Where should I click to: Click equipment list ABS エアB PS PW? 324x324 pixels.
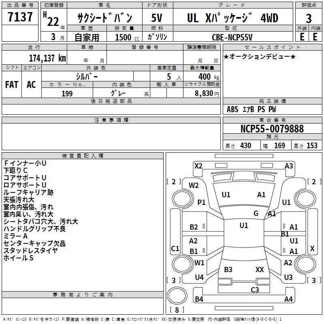[251, 109]
